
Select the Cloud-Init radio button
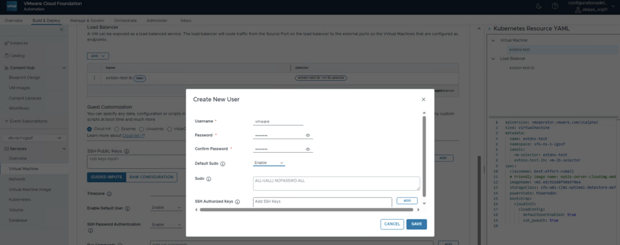click(90, 128)
